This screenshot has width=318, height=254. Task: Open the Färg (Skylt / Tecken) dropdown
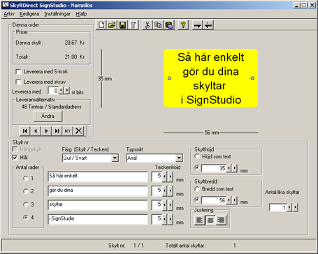click(x=115, y=158)
